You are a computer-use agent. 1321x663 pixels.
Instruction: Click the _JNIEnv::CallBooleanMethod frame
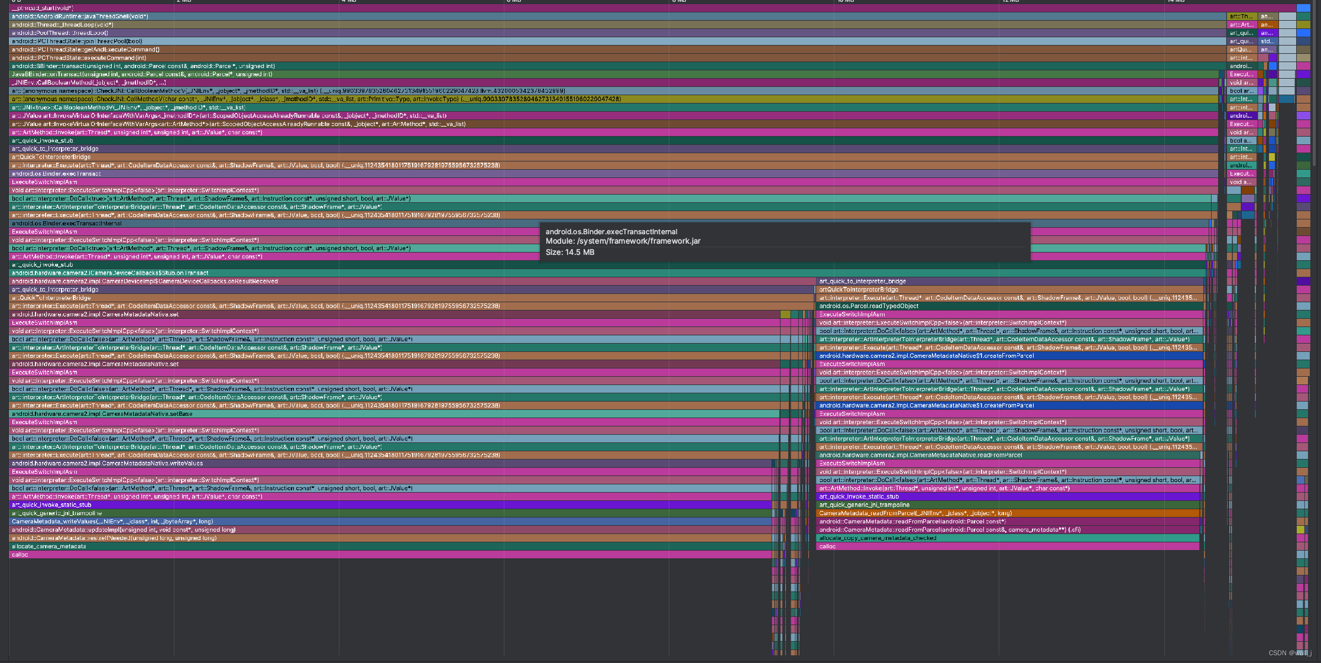coord(614,83)
